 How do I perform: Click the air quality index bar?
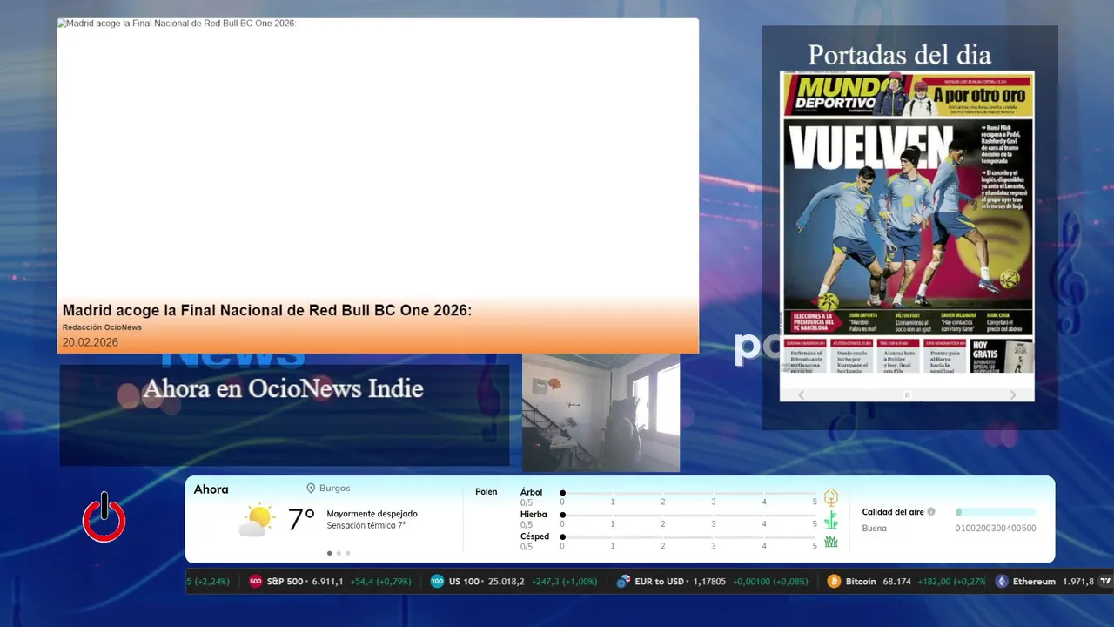click(x=996, y=512)
